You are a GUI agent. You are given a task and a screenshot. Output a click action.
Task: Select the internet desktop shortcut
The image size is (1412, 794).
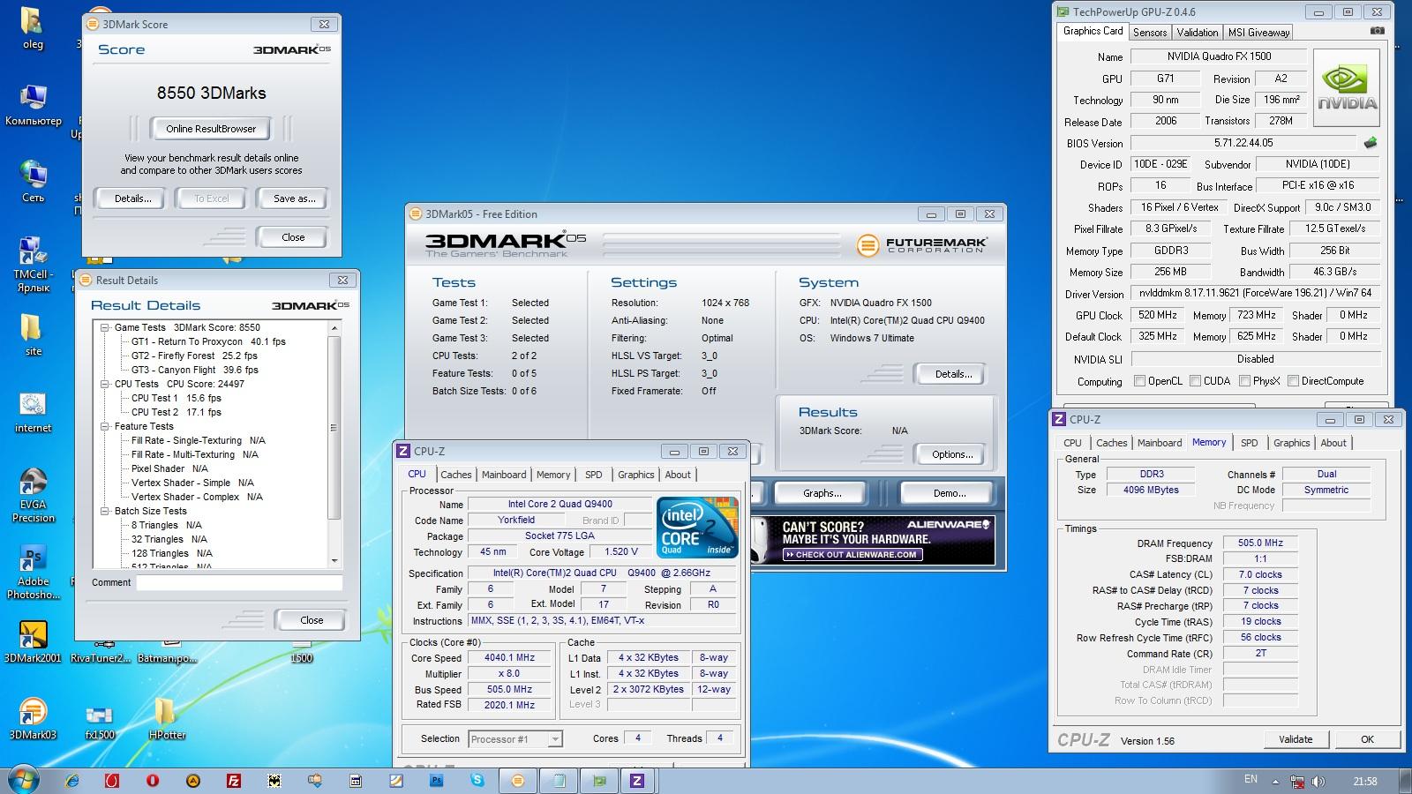pos(33,412)
